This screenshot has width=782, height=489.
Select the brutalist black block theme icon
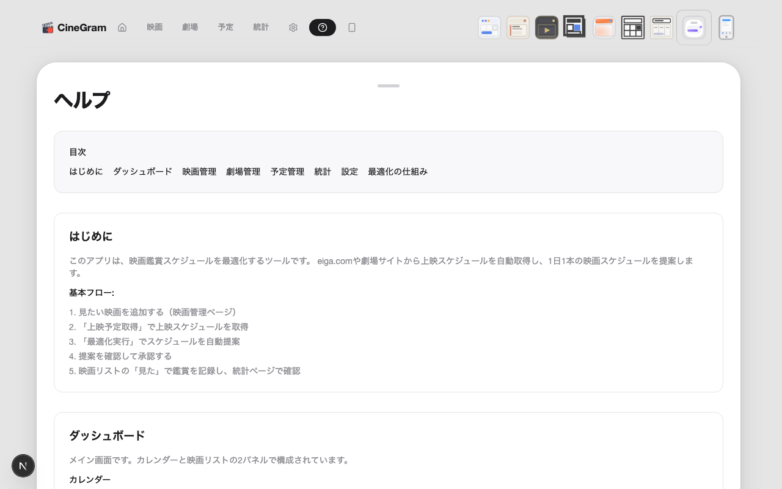pos(574,27)
